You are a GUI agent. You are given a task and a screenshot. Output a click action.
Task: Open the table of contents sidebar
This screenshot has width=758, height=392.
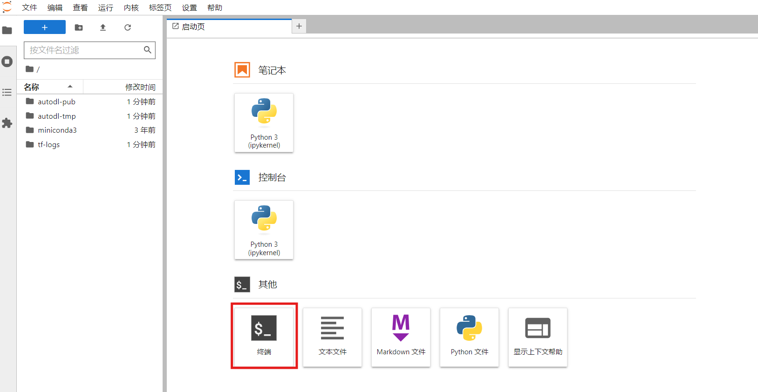click(x=7, y=92)
